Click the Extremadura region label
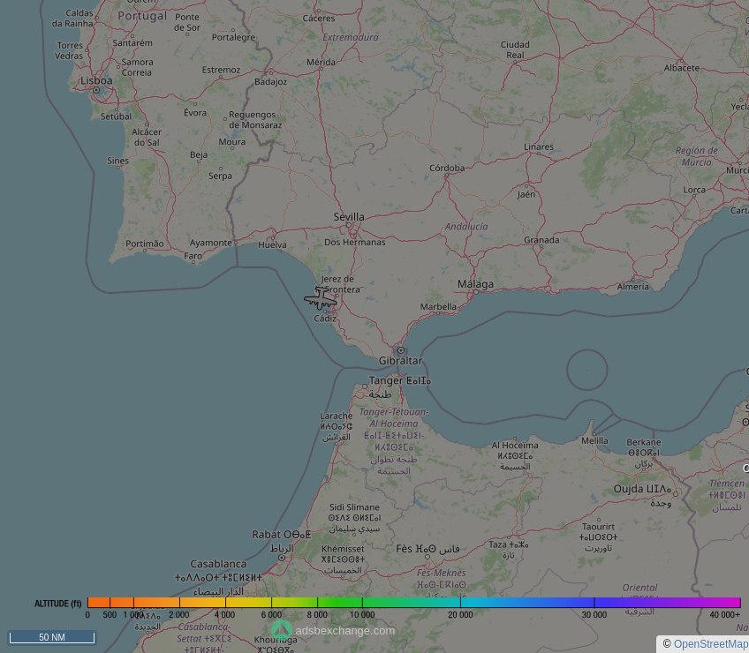Viewport: 749px width, 653px height. point(351,37)
